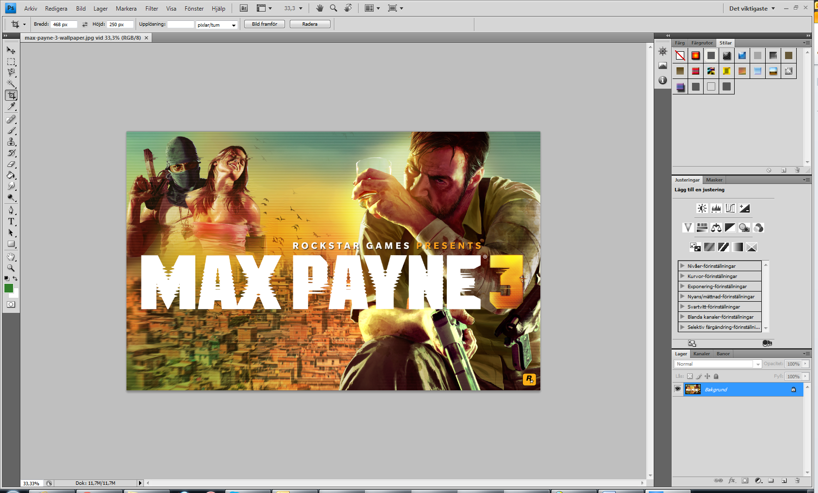Open the Filter menu
Screen dimensions: 818x493
152,8
